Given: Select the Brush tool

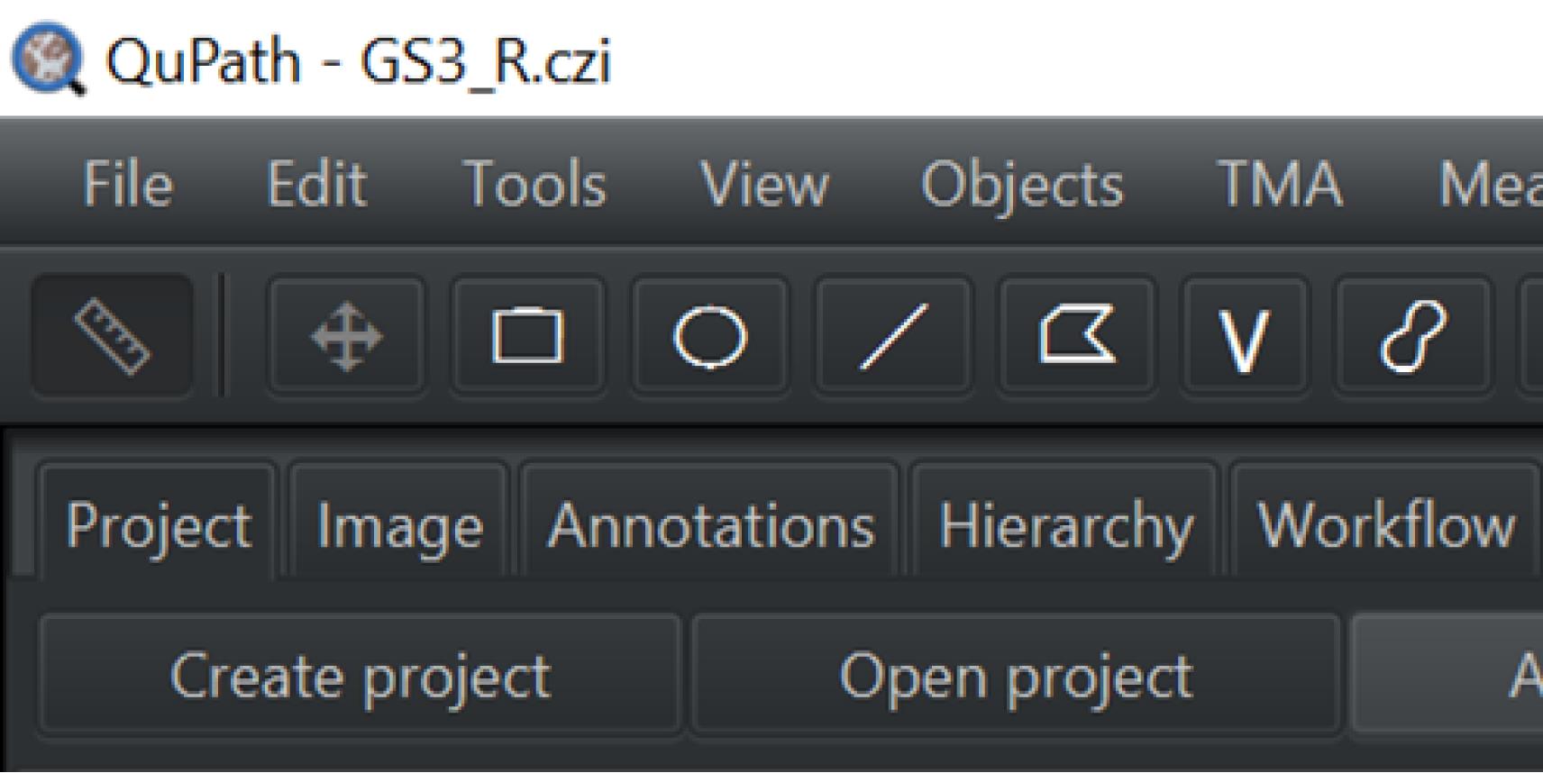Looking at the screenshot, I should point(1411,336).
